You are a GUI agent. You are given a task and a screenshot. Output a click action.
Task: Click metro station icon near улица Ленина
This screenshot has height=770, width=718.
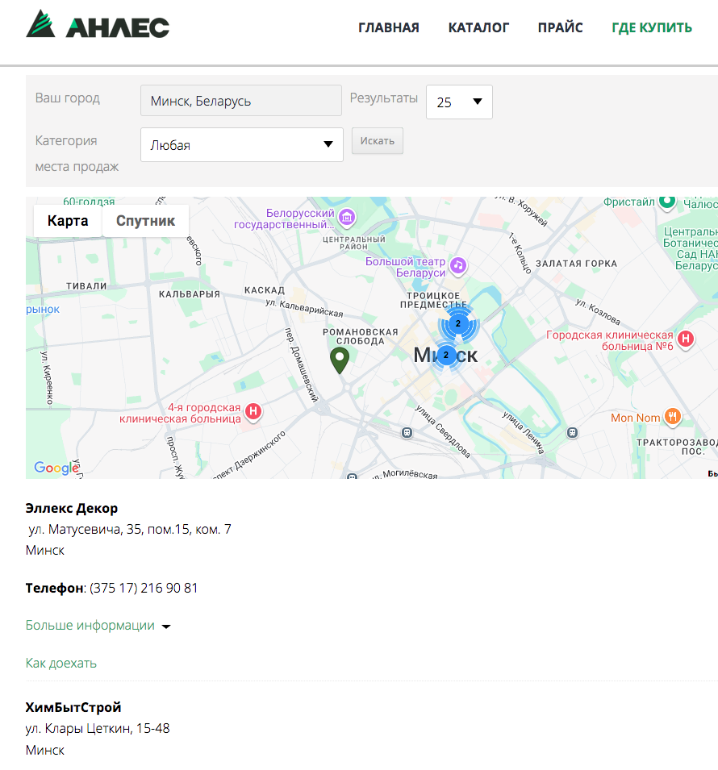[572, 433]
